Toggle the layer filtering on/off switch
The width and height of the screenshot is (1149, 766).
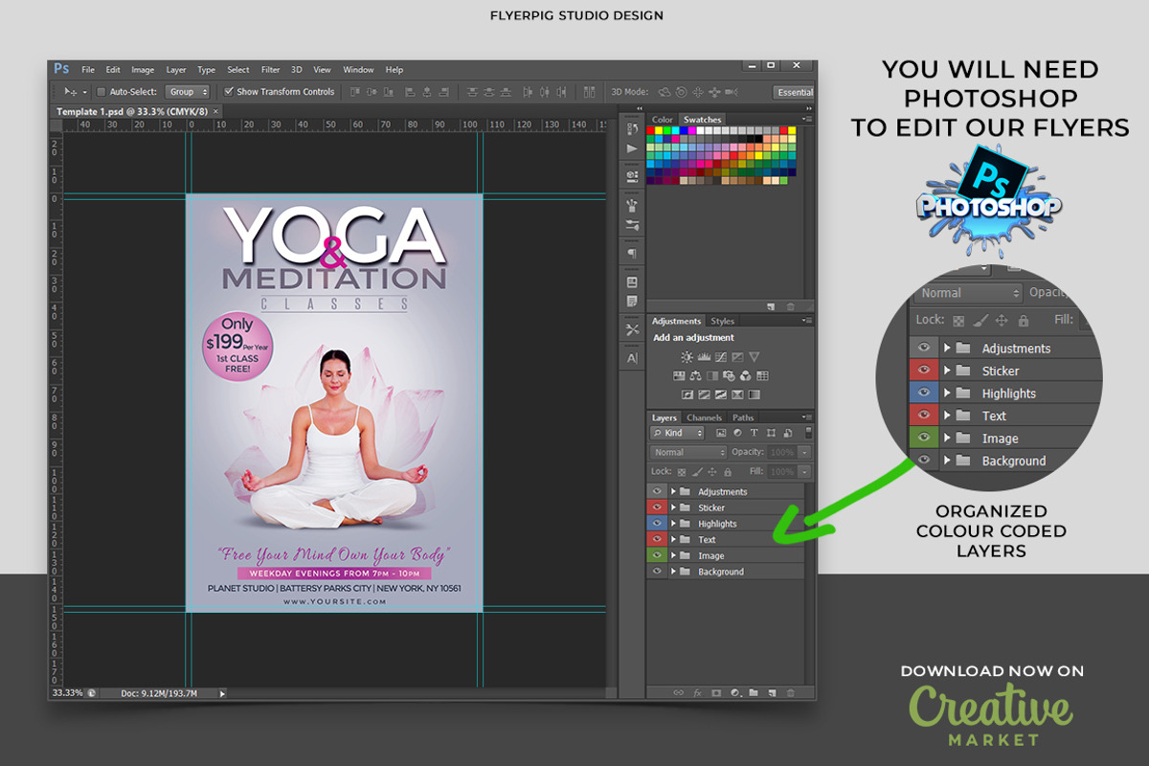pyautogui.click(x=808, y=433)
